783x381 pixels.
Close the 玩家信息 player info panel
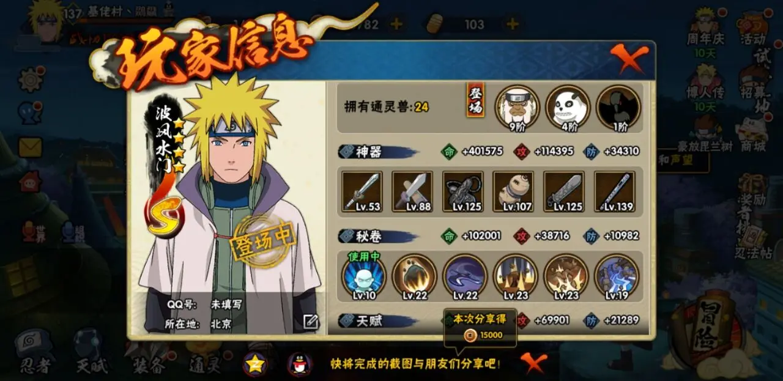coord(629,59)
